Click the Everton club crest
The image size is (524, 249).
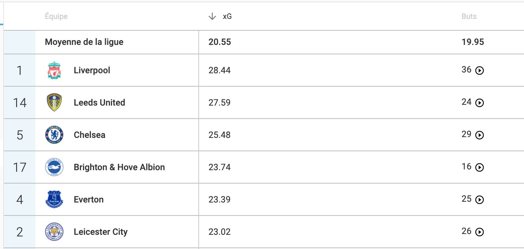(x=54, y=200)
